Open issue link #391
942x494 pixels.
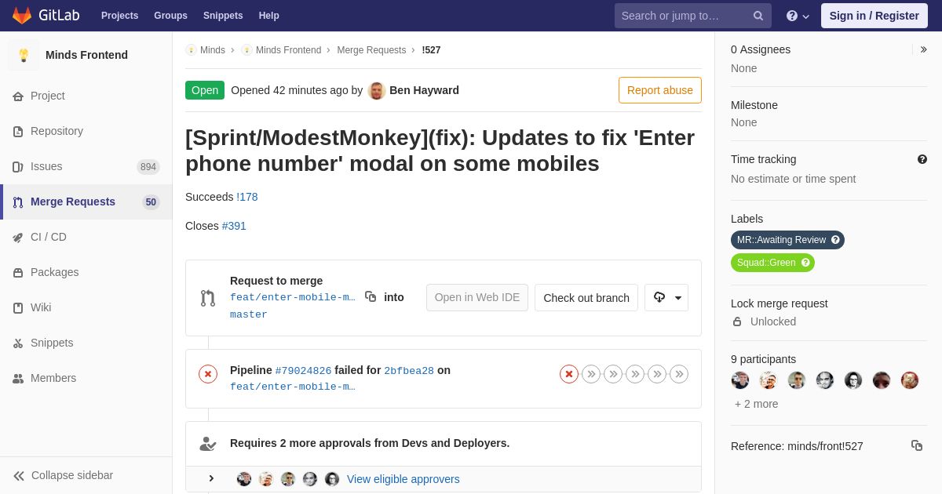pos(234,226)
